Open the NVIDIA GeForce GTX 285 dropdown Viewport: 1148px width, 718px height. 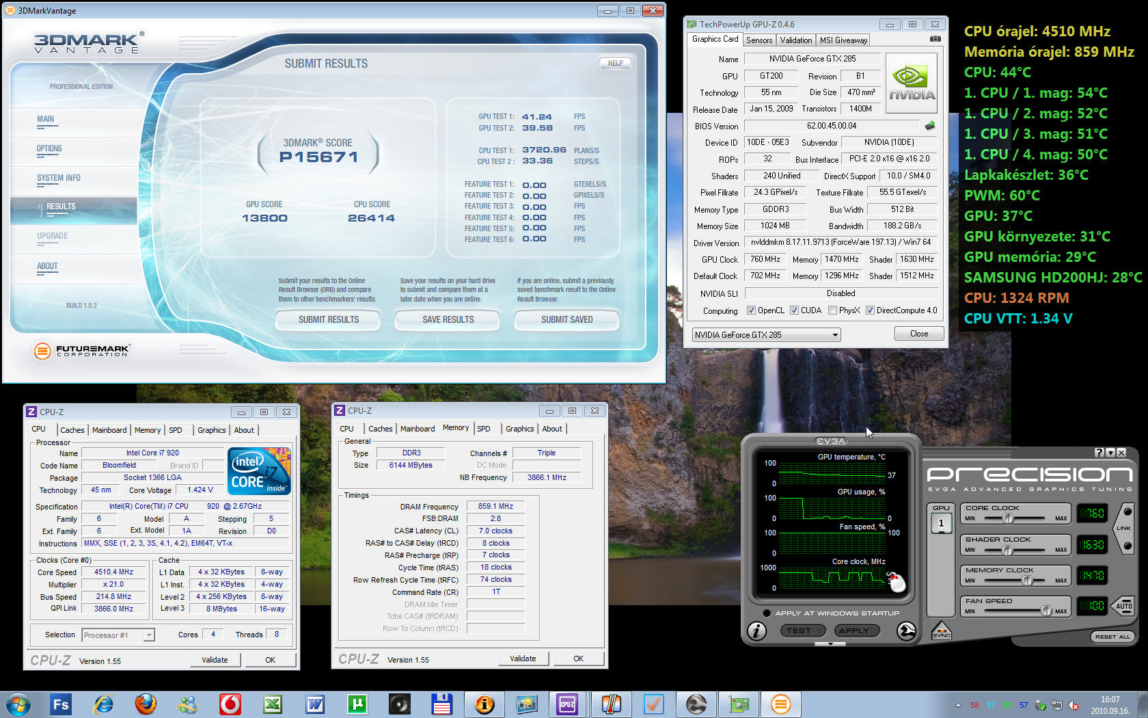766,335
